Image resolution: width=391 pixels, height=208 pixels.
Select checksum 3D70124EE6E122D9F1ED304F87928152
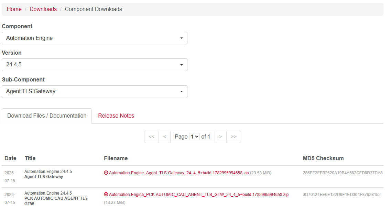341,195
